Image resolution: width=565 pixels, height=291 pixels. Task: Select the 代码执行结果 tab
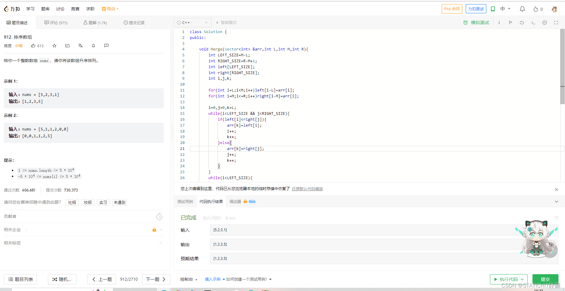(x=211, y=202)
